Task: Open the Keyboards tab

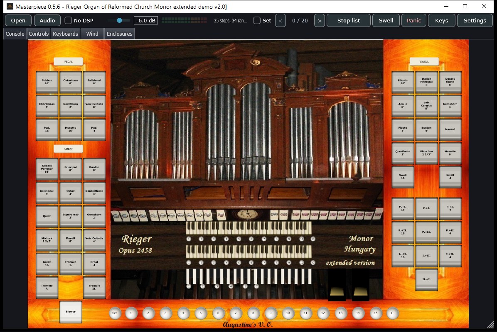Action: tap(66, 34)
